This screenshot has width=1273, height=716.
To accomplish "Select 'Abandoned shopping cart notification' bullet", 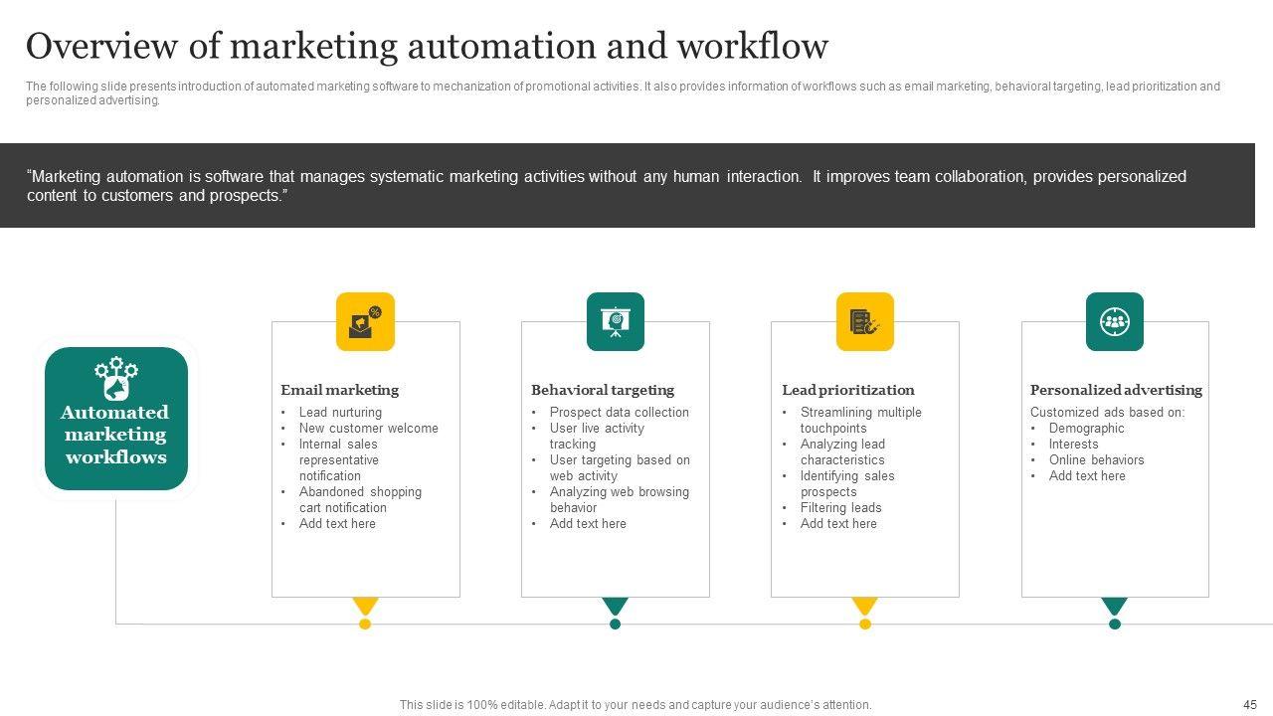I will pos(360,500).
